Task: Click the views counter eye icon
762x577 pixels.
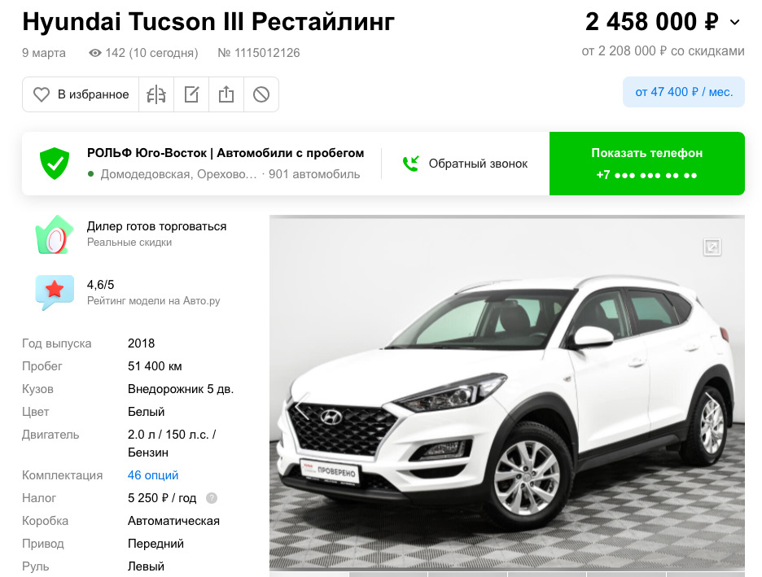Action: click(x=94, y=53)
